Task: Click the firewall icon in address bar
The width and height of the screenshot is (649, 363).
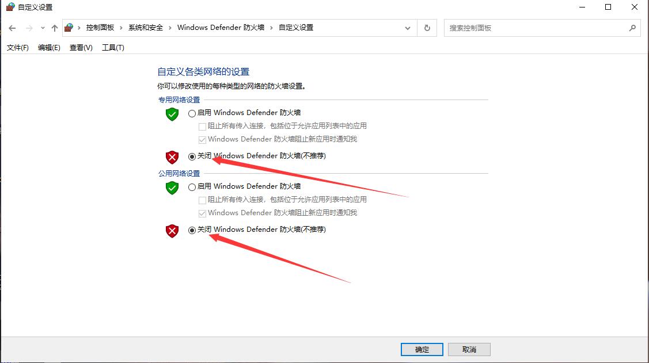Action: coord(69,28)
